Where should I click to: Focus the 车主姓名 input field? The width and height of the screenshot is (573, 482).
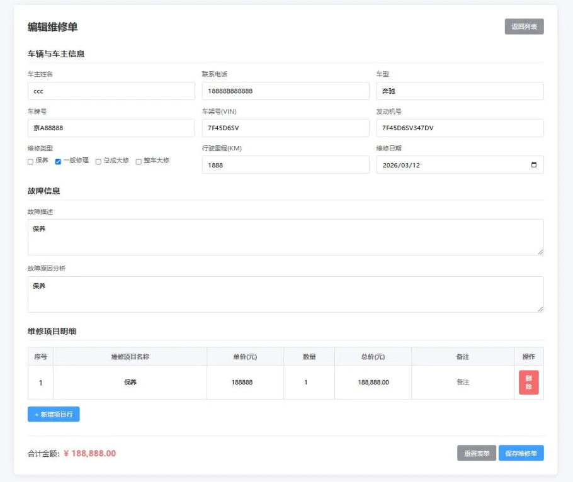(x=111, y=91)
